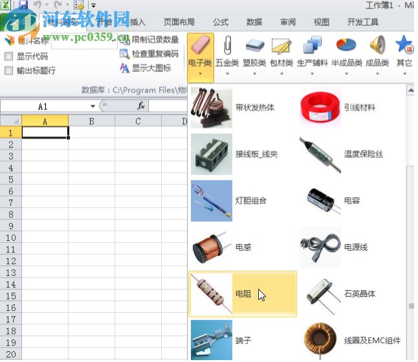The height and width of the screenshot is (362, 418).
Task: Click the 限制记录数量 button label
Action: pyautogui.click(x=155, y=40)
